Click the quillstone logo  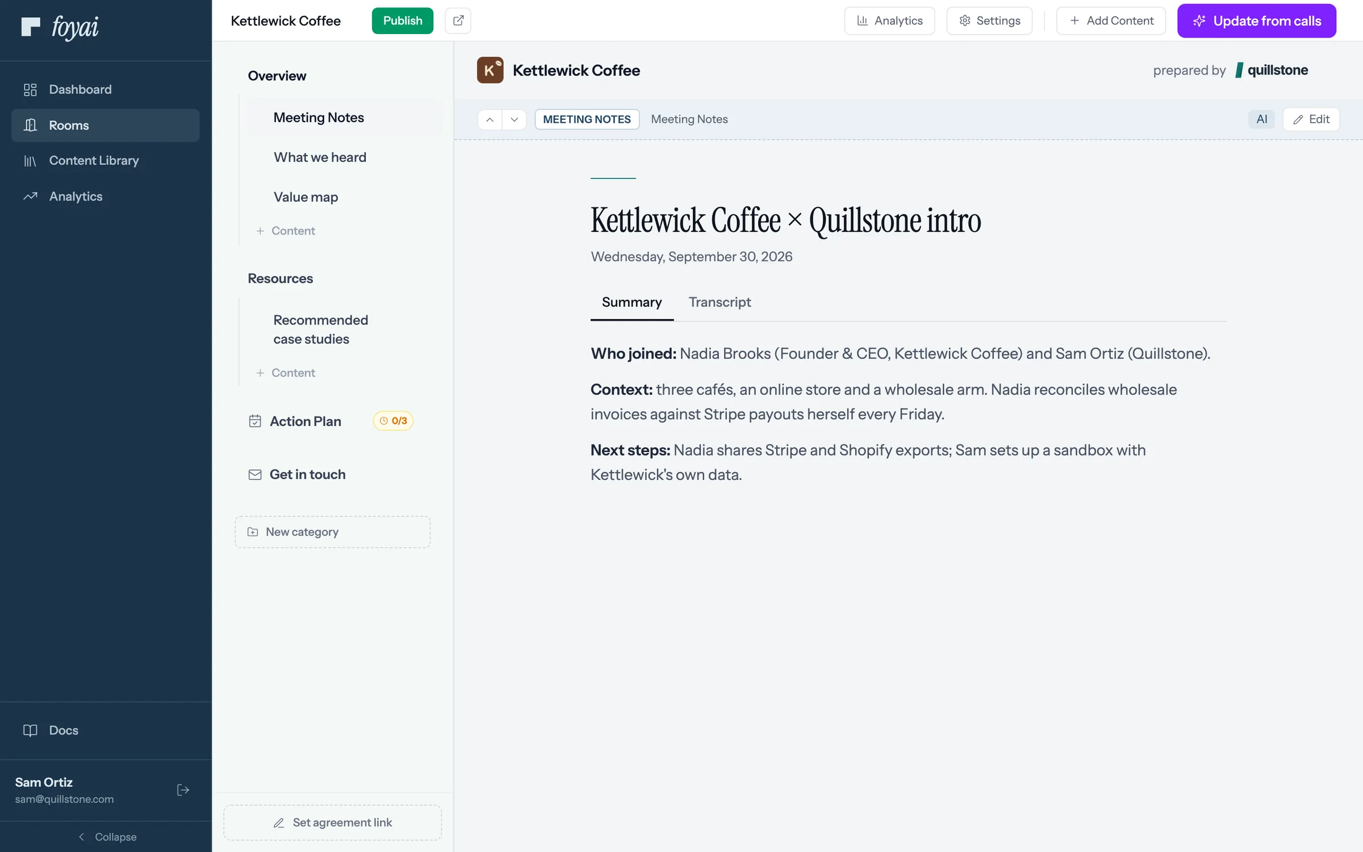coord(1272,70)
